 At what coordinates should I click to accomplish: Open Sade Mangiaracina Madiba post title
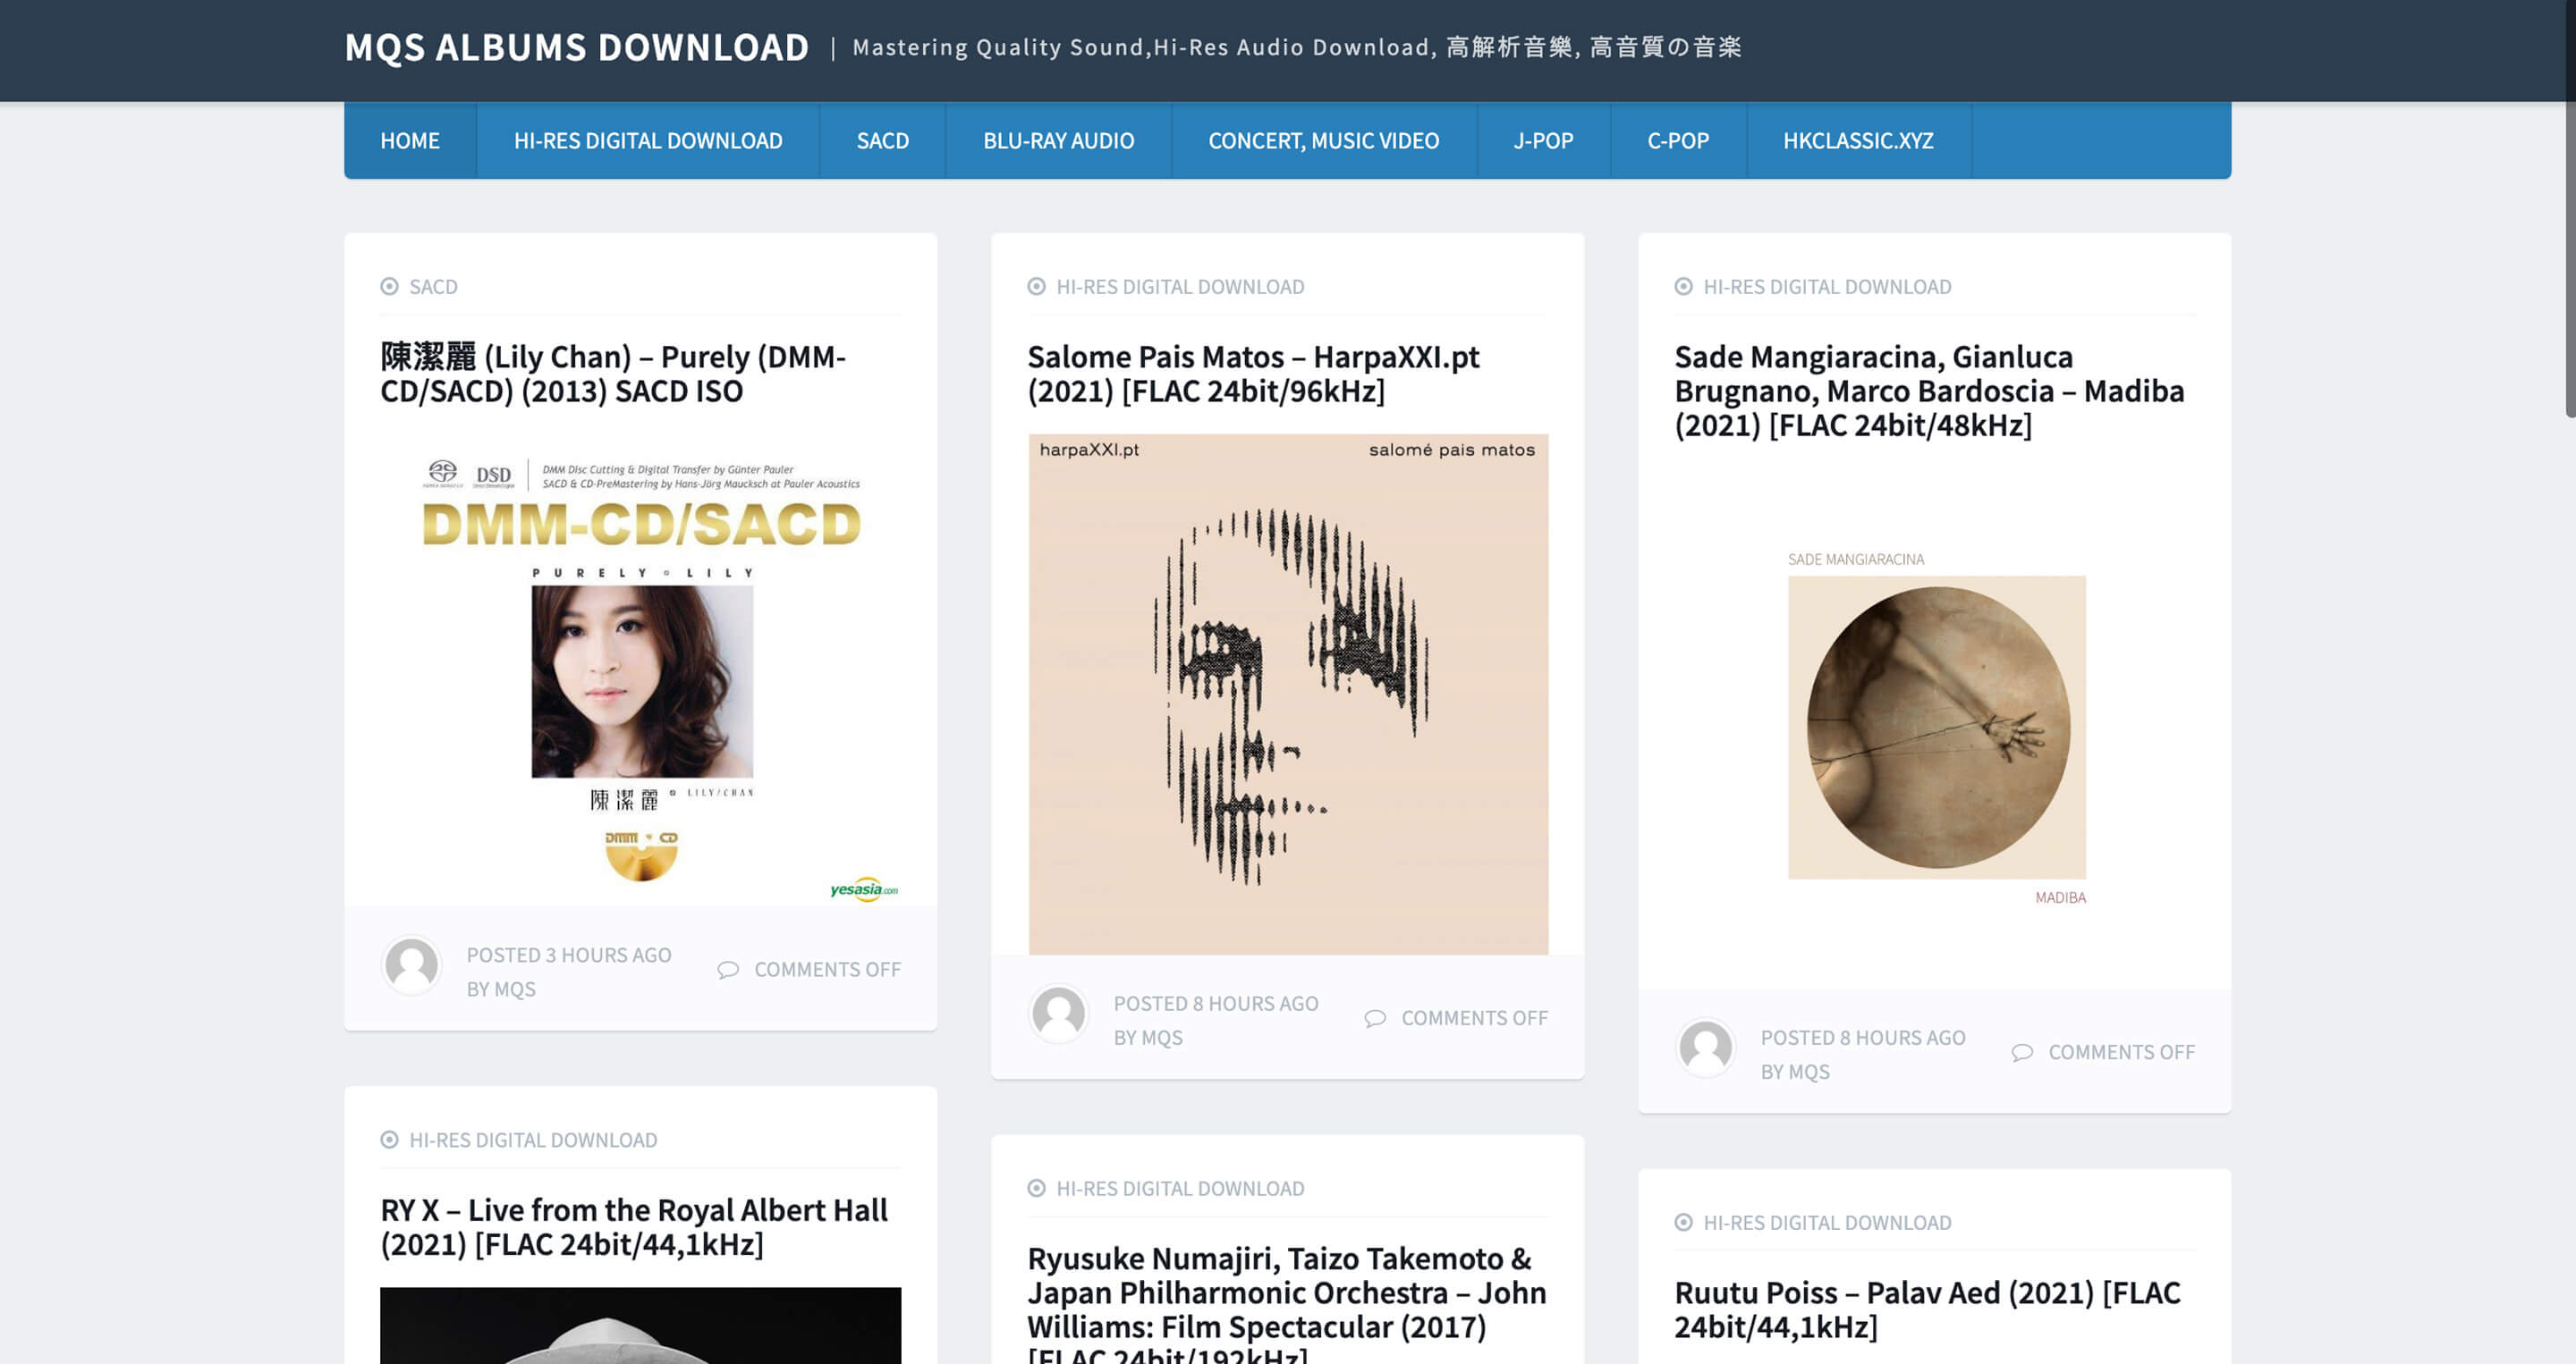pyautogui.click(x=1929, y=391)
